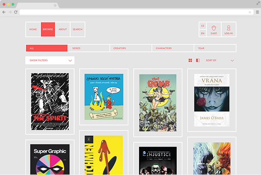Open the browser hamburger menu
261x175 pixels.
[257, 12]
